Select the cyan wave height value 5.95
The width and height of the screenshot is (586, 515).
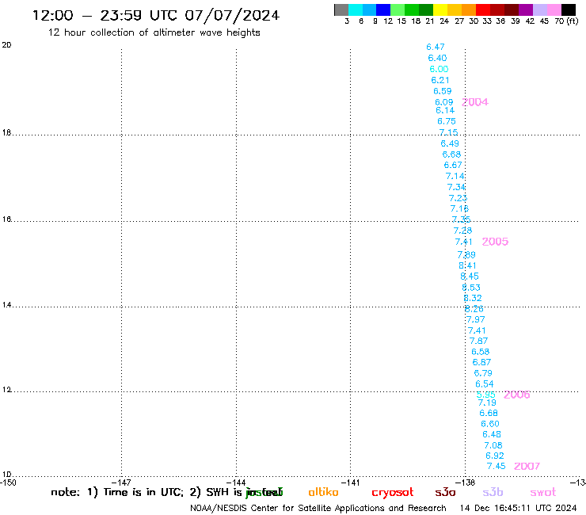click(x=486, y=395)
